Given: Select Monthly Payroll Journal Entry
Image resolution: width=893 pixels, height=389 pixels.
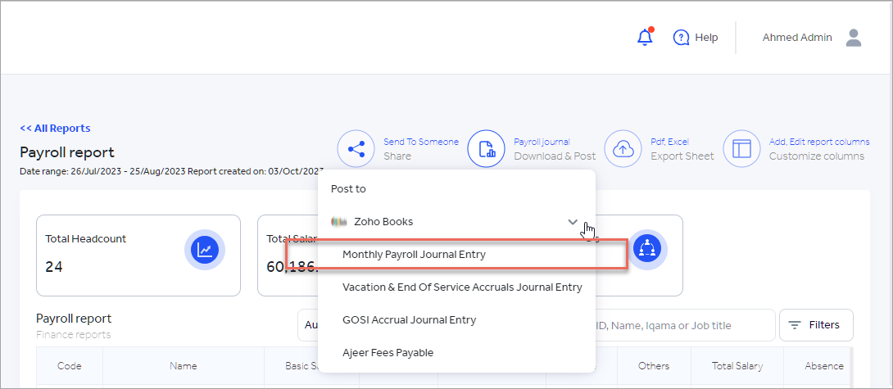Looking at the screenshot, I should pyautogui.click(x=414, y=255).
